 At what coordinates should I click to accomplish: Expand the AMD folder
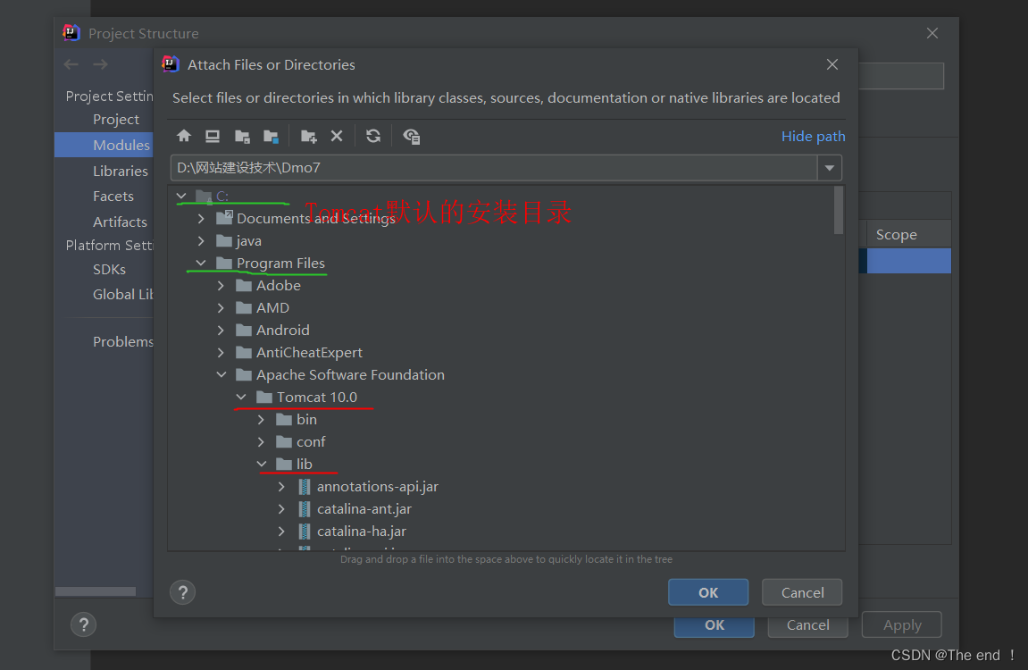[x=221, y=307]
